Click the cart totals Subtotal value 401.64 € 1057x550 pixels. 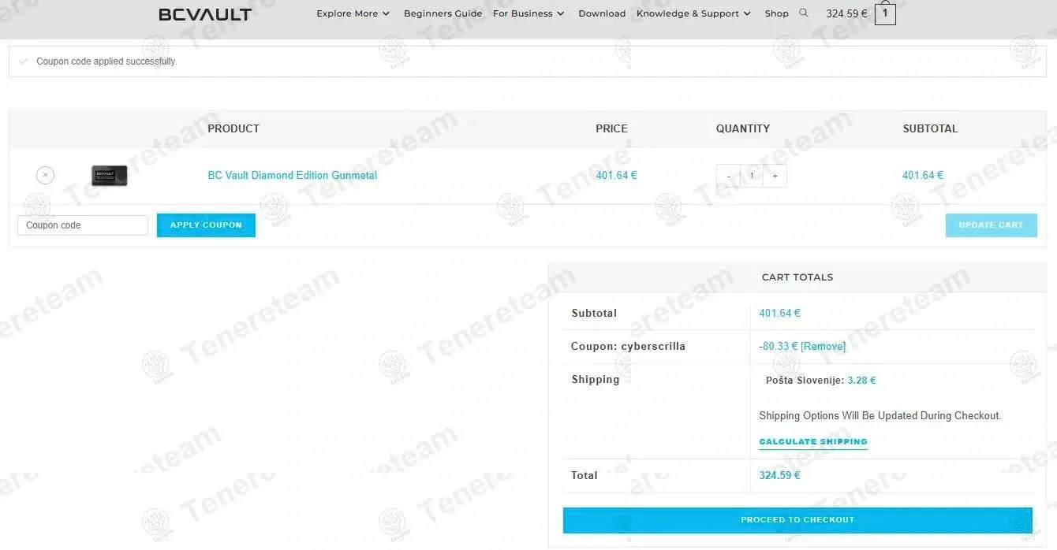779,313
